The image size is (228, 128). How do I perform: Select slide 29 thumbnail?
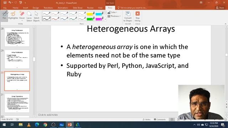(x=17, y=59)
